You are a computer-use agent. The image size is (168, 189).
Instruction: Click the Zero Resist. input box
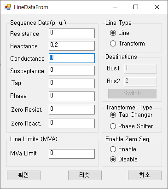point(72,109)
